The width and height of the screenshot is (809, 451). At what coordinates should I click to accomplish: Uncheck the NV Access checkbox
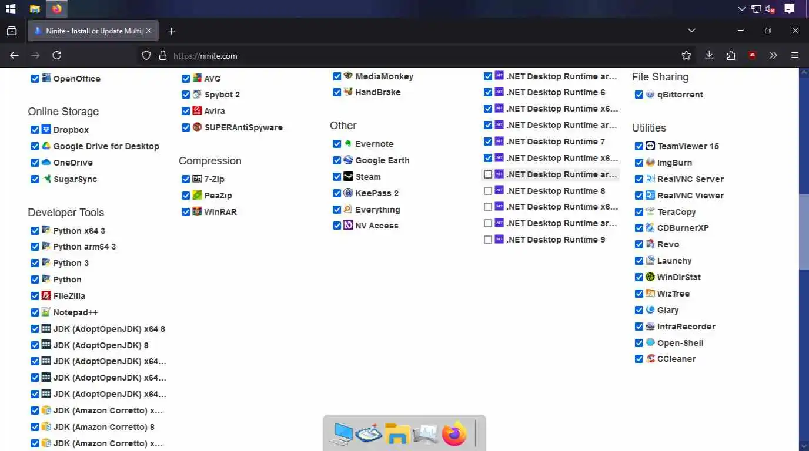337,225
